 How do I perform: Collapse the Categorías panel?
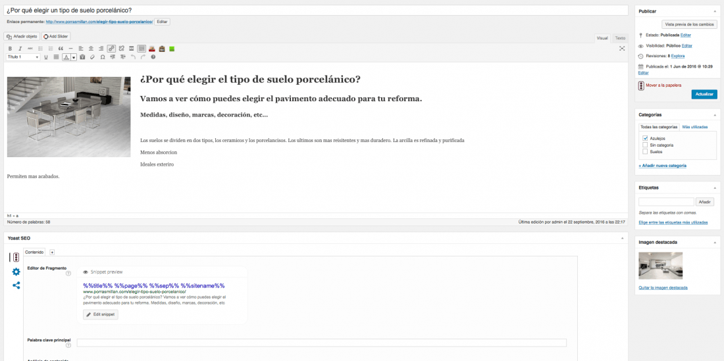[715, 114]
